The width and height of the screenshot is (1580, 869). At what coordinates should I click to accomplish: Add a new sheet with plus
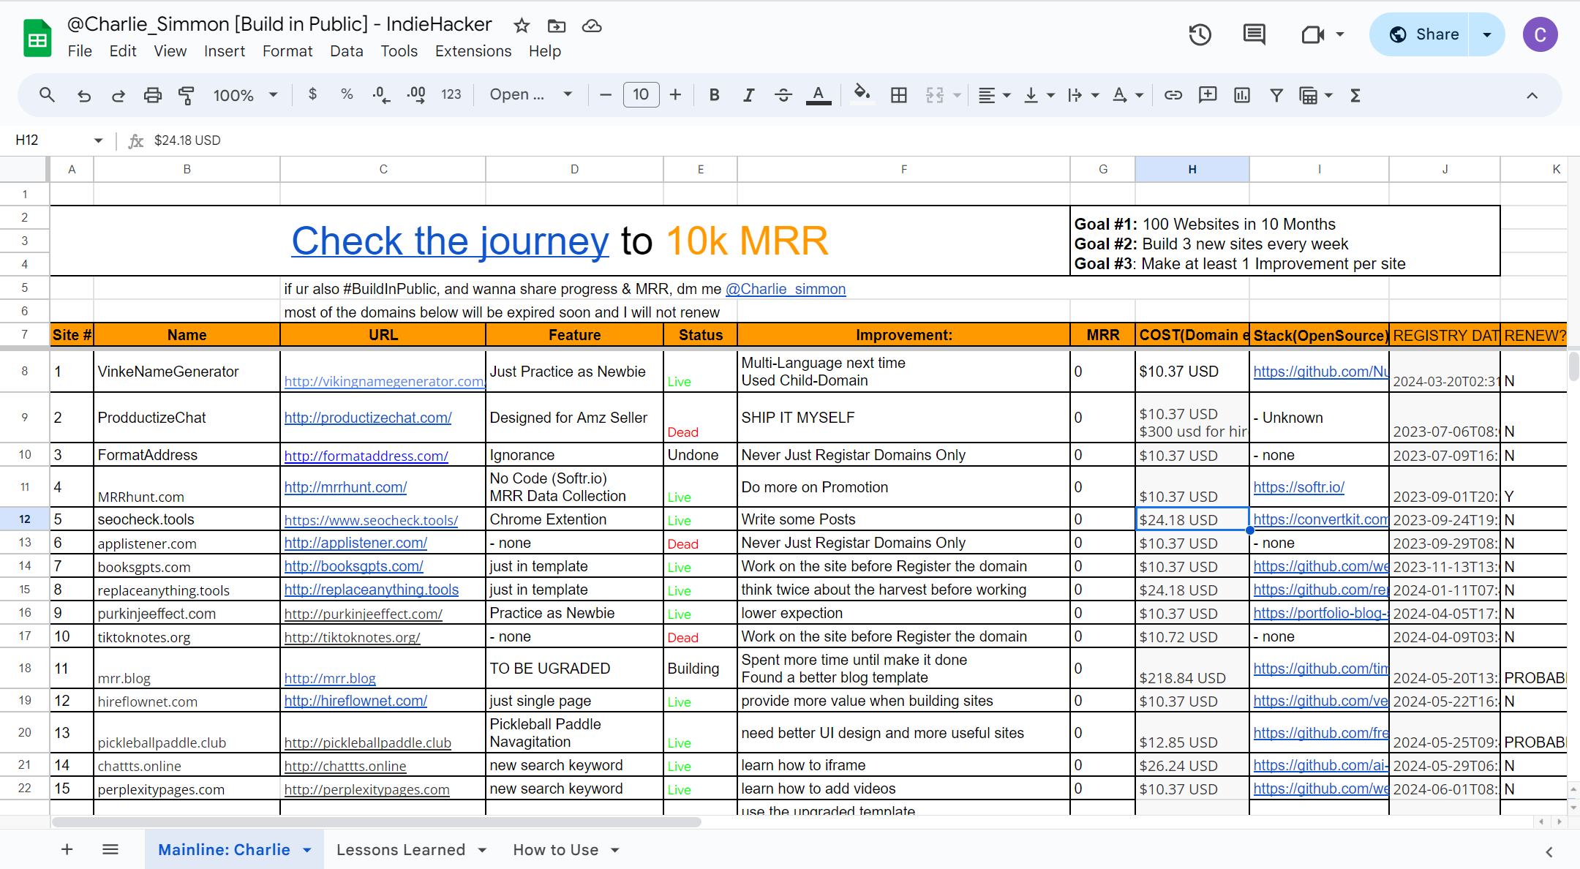[67, 849]
